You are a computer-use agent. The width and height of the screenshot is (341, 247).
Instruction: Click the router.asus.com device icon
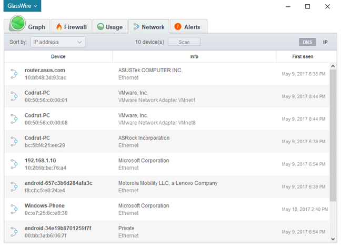click(14, 74)
